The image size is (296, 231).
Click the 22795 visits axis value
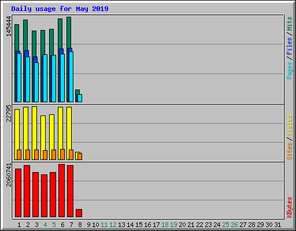click(x=9, y=113)
